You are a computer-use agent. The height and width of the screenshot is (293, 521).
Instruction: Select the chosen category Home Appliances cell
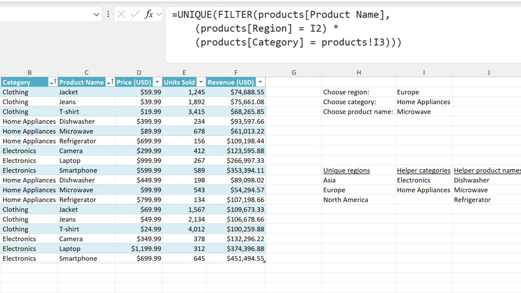click(x=423, y=102)
